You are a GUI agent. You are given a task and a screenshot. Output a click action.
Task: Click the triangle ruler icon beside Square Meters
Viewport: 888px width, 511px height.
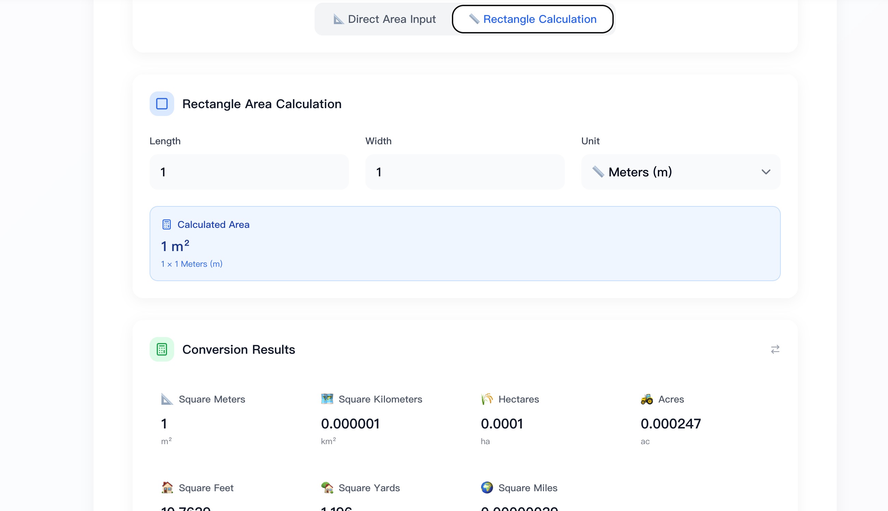[x=167, y=399]
